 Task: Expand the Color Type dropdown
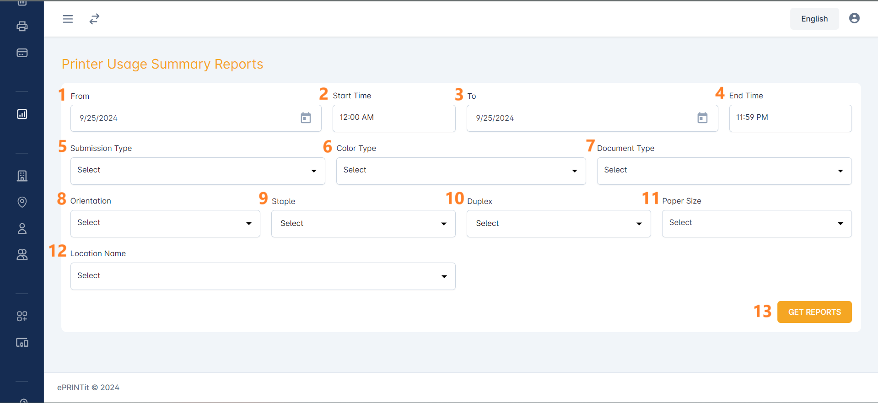pos(460,171)
